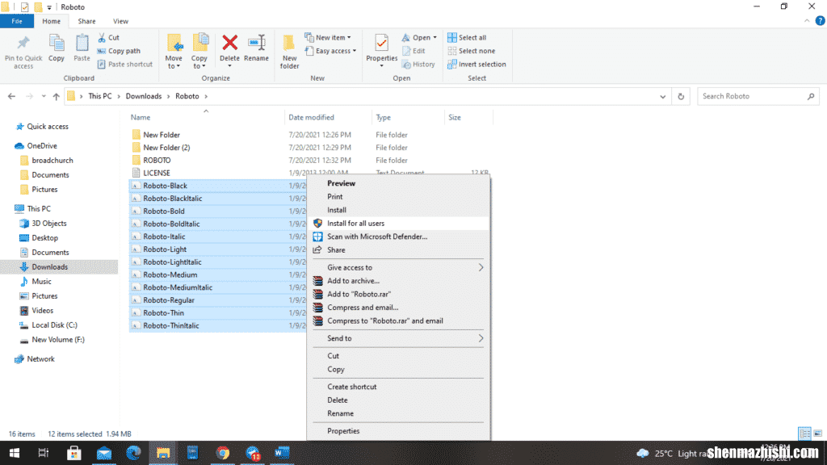Click History in Open group

(418, 65)
